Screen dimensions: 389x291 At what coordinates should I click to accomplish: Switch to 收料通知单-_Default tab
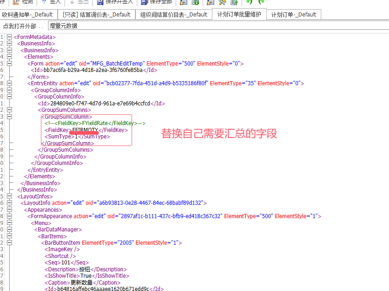(28, 15)
